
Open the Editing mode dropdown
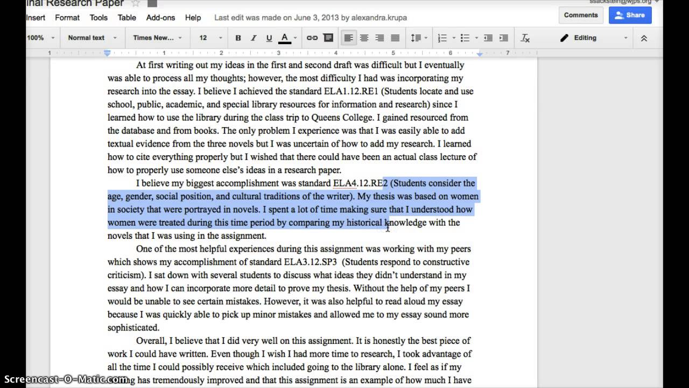594,38
